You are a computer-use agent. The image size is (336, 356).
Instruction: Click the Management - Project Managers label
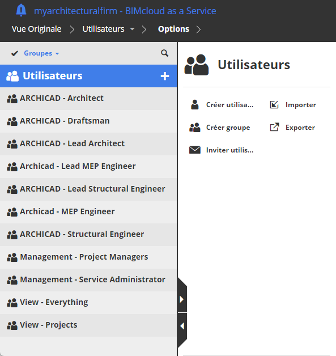[x=84, y=257]
